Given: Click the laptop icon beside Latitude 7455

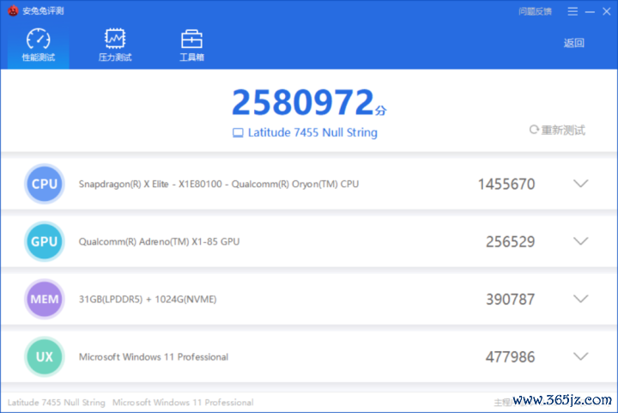Looking at the screenshot, I should [x=238, y=133].
